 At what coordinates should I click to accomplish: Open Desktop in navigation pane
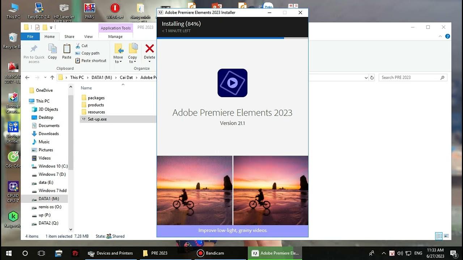pos(46,117)
